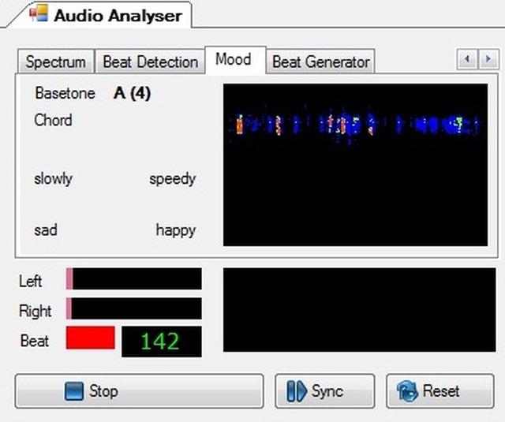Click the colored spectrogram display

point(355,164)
